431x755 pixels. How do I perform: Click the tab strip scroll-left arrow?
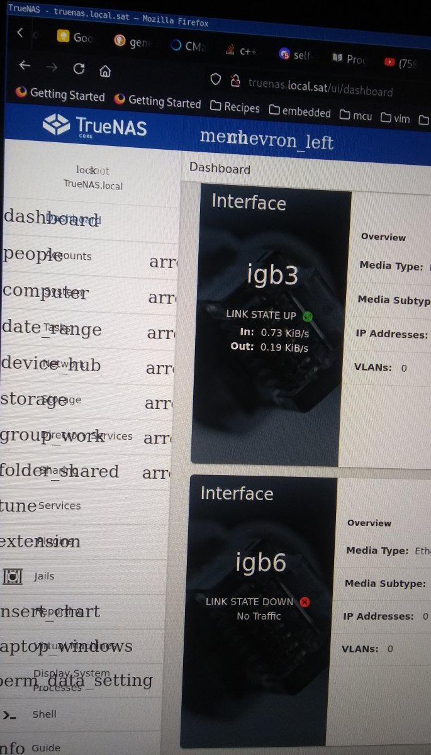point(20,32)
